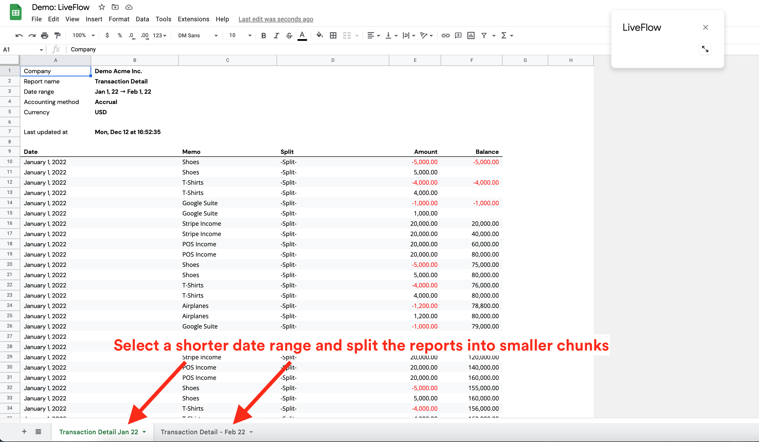Click the select-all corner box

10,60
